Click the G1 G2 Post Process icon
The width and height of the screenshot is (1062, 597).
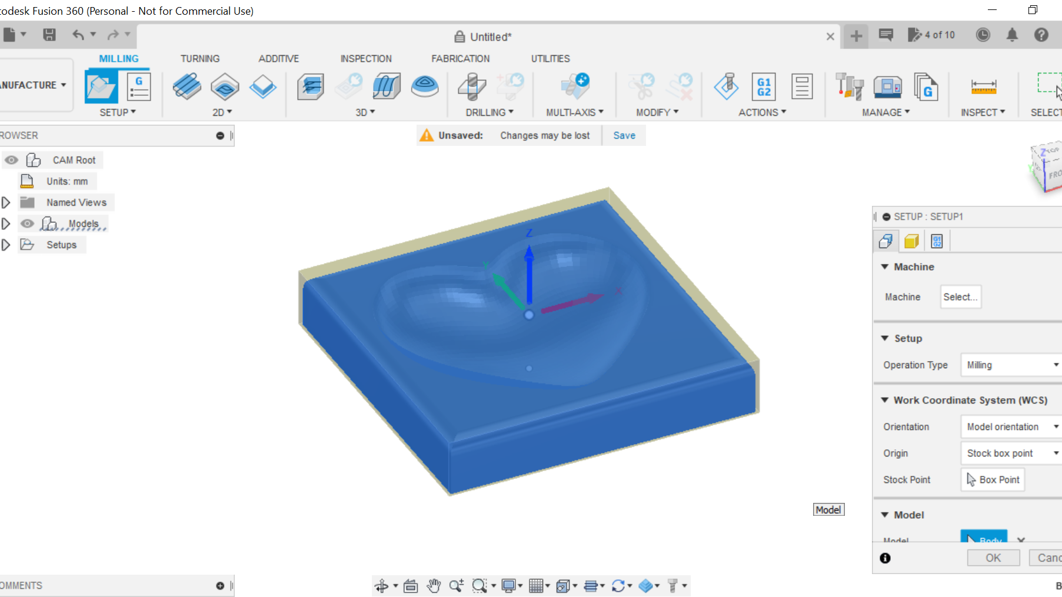click(x=764, y=86)
